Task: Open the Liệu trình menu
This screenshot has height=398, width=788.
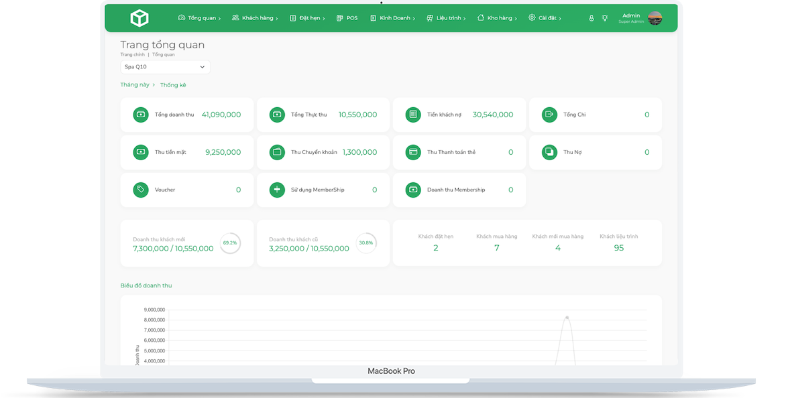Action: 446,18
